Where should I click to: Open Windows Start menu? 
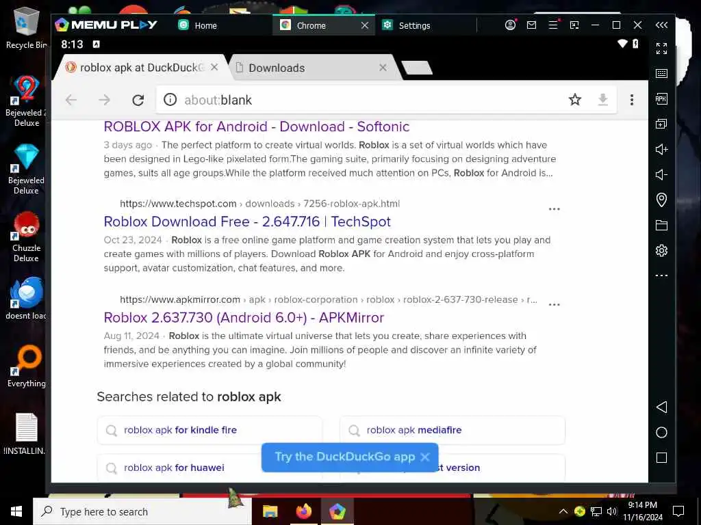[x=16, y=511]
